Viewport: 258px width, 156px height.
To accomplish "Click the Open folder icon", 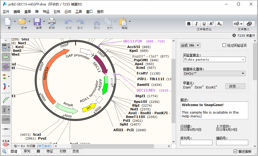I will (x=22, y=21).
